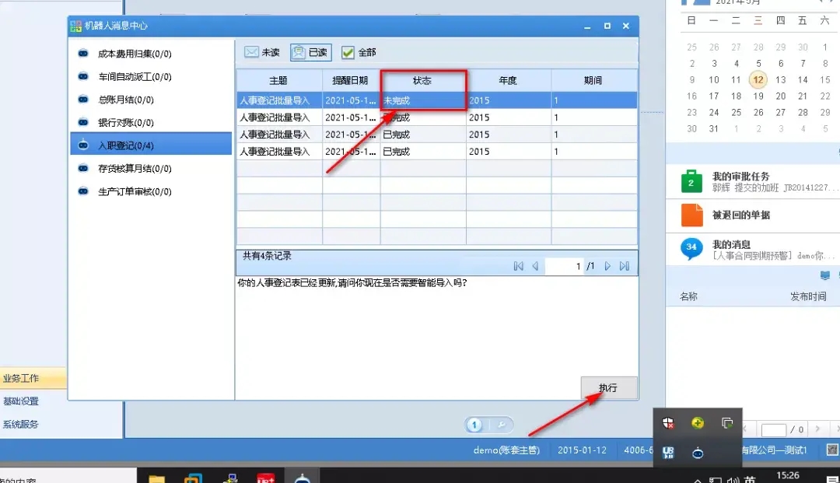Select the 未读 unread filter icon
Image resolution: width=840 pixels, height=483 pixels.
pos(251,52)
